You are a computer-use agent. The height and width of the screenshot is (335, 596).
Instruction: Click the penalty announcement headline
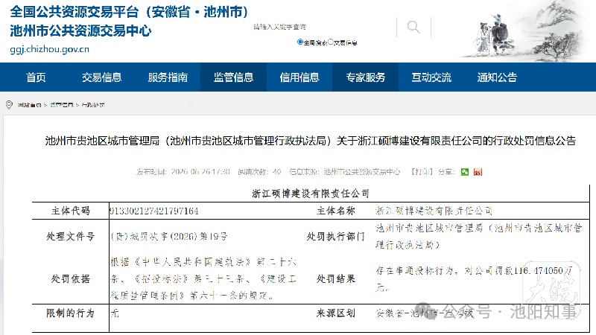point(311,141)
